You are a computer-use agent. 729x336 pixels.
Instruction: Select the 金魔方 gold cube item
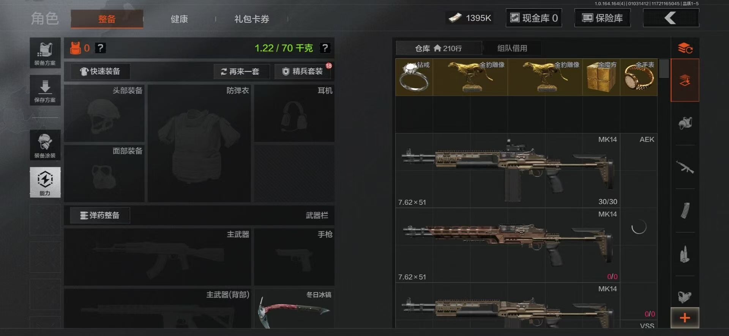(x=601, y=77)
